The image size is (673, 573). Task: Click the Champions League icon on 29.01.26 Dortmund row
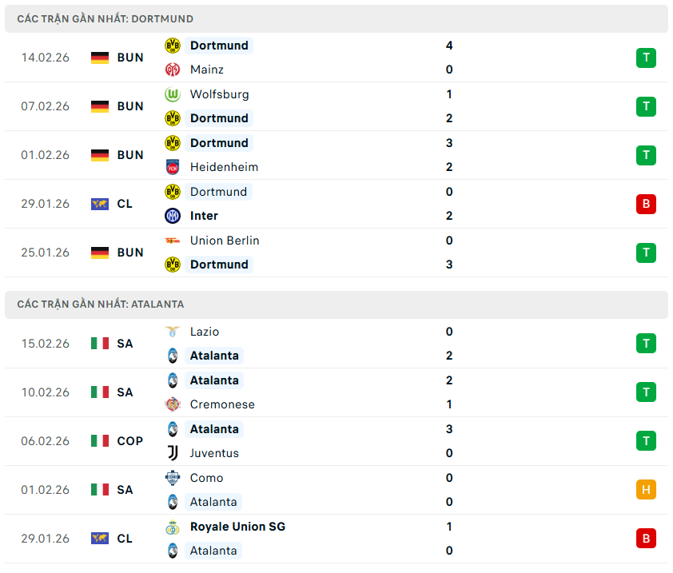[100, 204]
